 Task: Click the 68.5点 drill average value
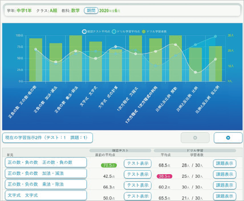coord(164,165)
